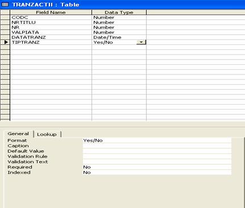Click the Description cell of the TIPTRANZ row
The width and height of the screenshot is (245, 208).
196,42
